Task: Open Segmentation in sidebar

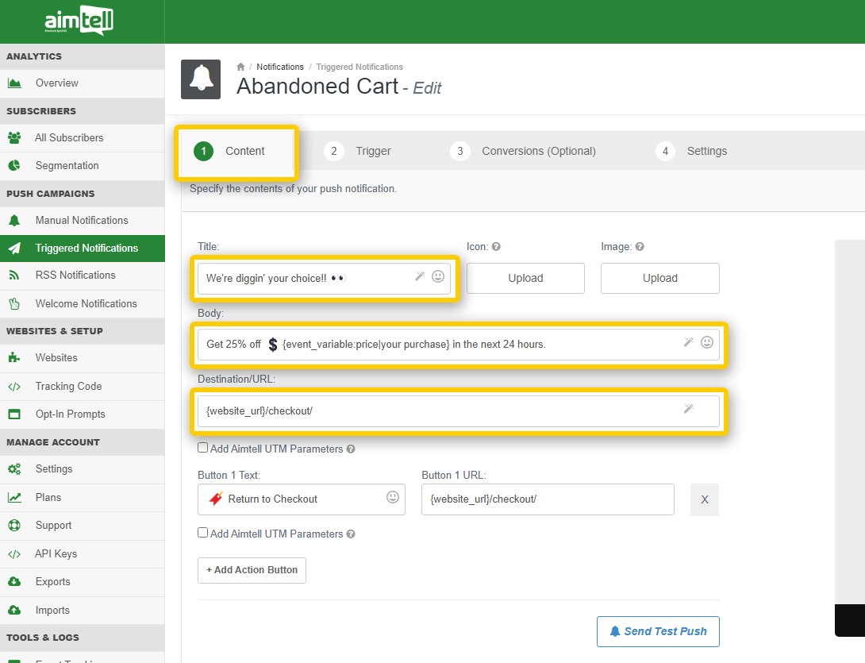Action: [x=83, y=166]
